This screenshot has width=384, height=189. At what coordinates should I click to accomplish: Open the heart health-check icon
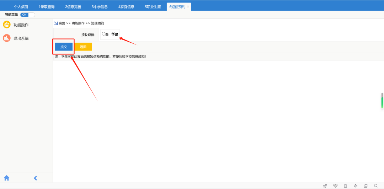point(335,186)
